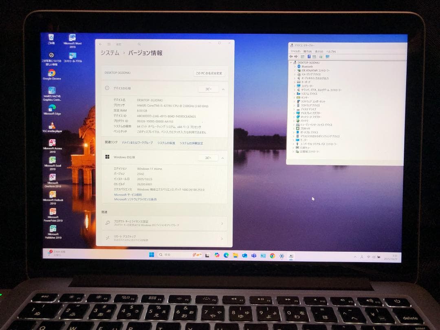Click the help icon in Device Manager toolbar
This screenshot has width=440, height=330.
coord(309,56)
